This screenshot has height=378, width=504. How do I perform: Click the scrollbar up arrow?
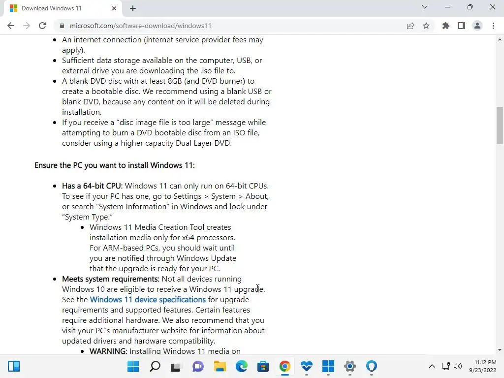click(500, 39)
